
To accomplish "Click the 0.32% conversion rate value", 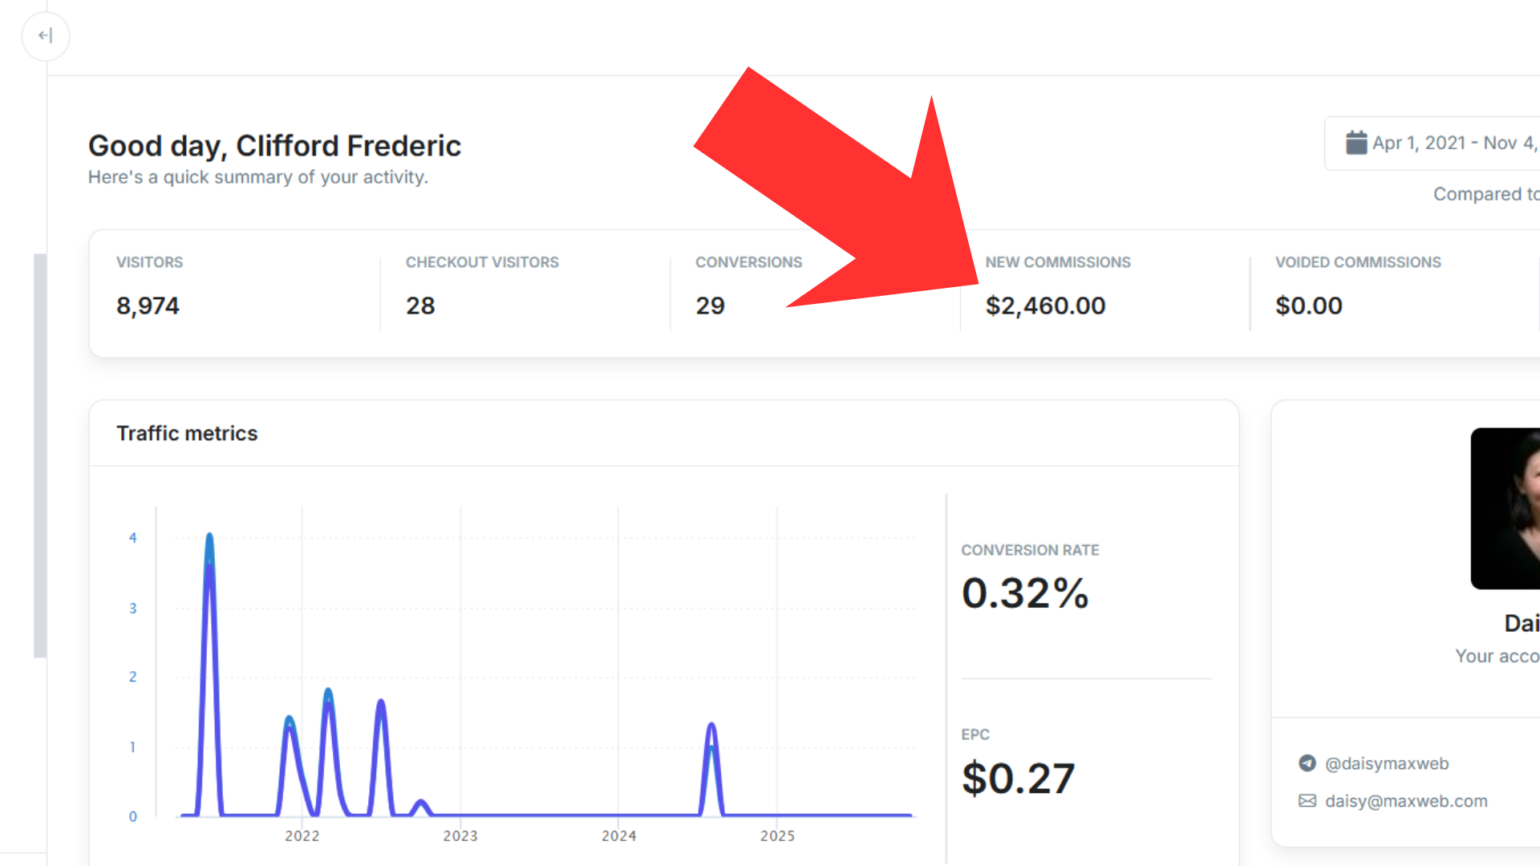I will coord(1025,593).
